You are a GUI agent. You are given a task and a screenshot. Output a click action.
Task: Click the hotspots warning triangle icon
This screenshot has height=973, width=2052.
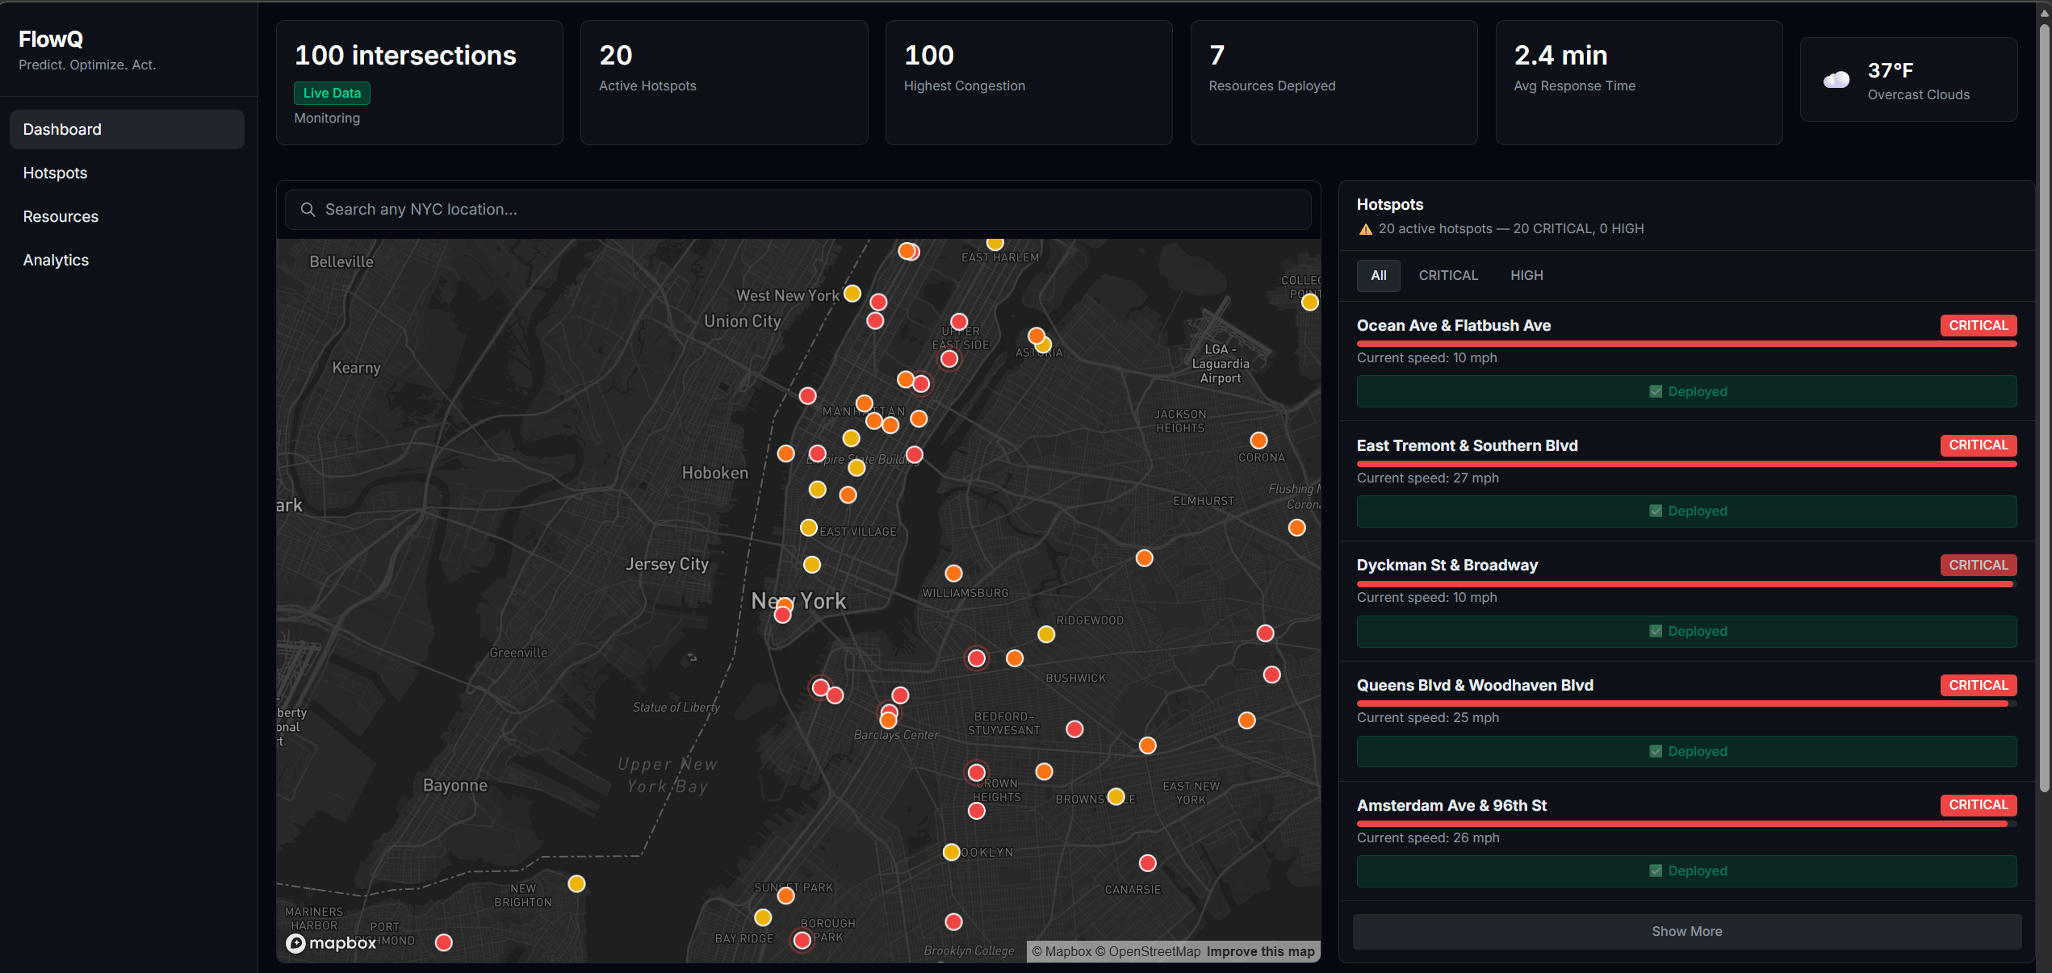[1366, 230]
